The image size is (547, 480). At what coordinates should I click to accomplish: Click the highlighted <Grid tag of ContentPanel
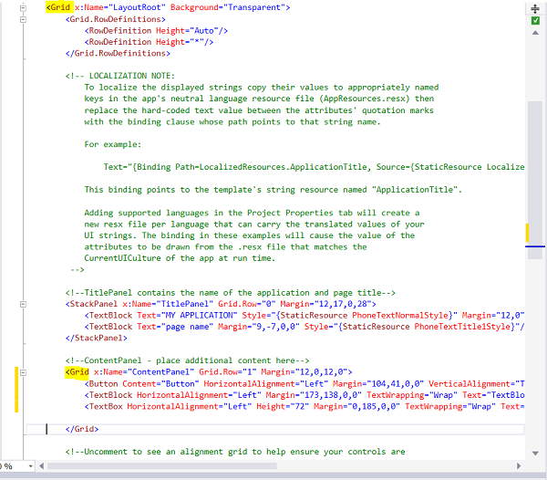(77, 372)
